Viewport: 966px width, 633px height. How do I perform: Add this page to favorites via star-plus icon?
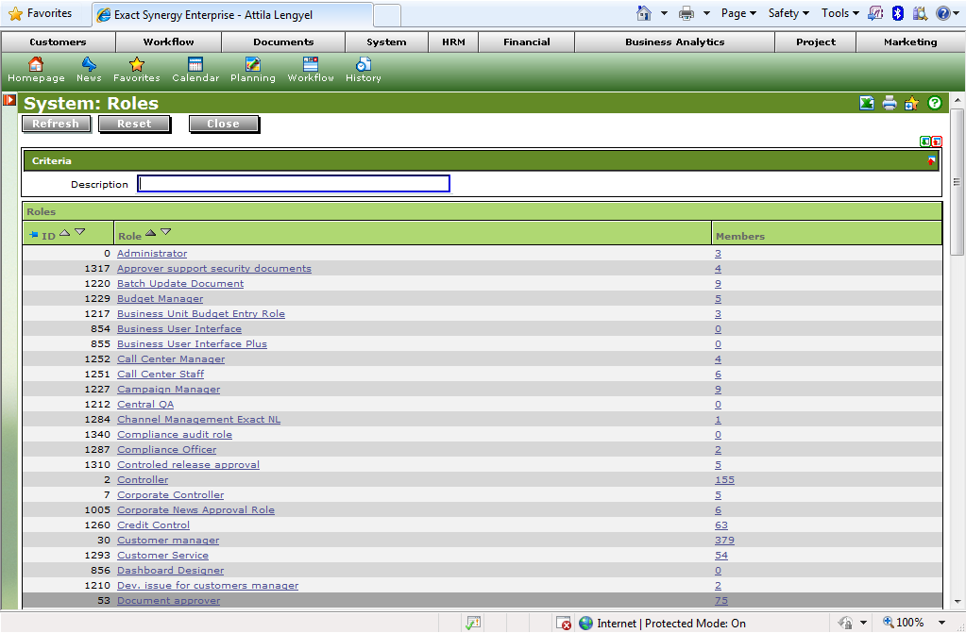pos(912,103)
